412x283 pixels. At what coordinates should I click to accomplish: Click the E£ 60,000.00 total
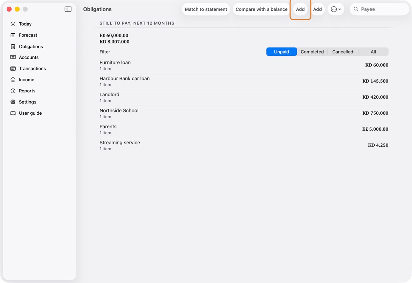tap(114, 36)
